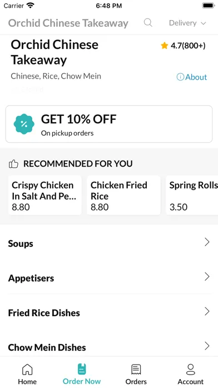Open the Orders receipt icon tab
218x388 pixels.
136,370
